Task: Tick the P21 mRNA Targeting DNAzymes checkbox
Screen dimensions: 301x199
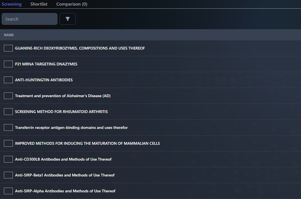Action: click(8, 64)
